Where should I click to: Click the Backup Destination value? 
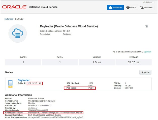pos(45,115)
